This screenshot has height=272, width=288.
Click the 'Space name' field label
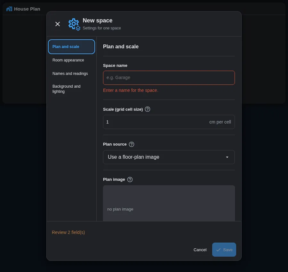pos(115,66)
